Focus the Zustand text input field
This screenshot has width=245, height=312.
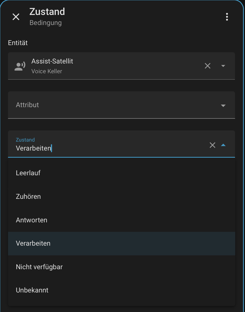[x=109, y=148]
